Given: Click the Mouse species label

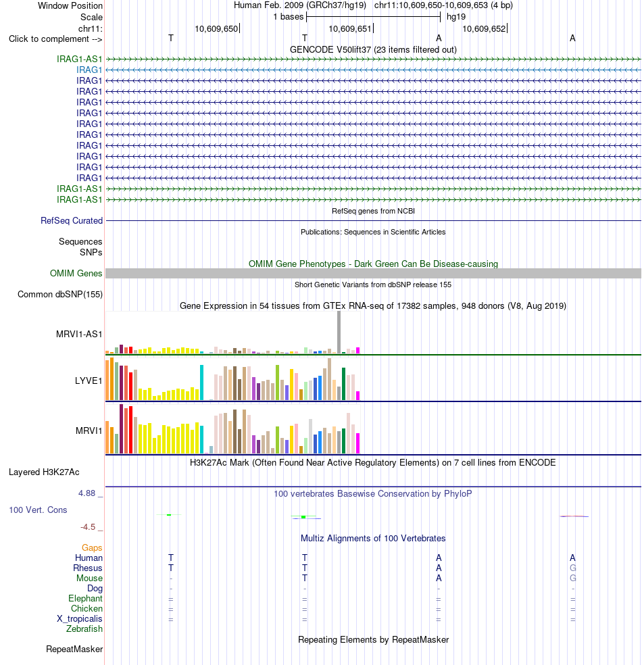Looking at the screenshot, I should point(89,578).
